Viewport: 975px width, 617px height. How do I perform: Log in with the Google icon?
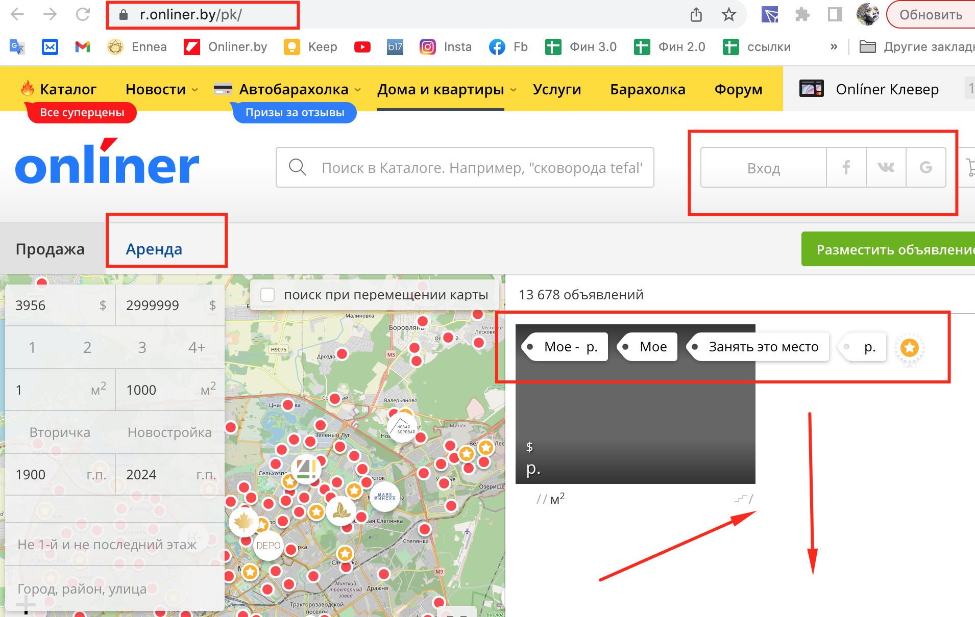[926, 168]
